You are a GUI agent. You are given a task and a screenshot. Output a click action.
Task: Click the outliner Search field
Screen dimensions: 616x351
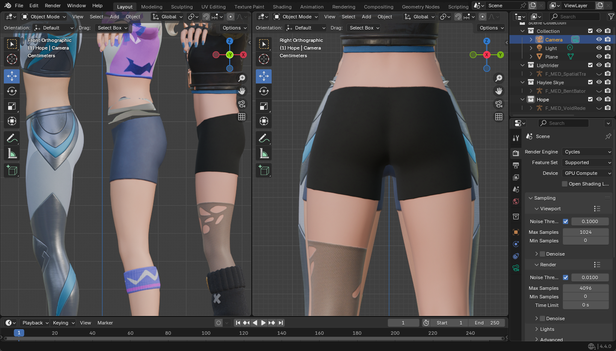(x=575, y=17)
